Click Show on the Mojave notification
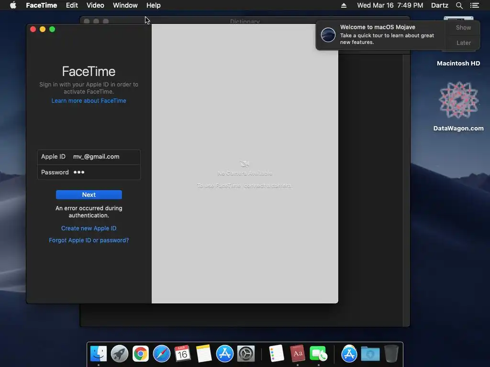Image resolution: width=490 pixels, height=367 pixels. pyautogui.click(x=463, y=27)
